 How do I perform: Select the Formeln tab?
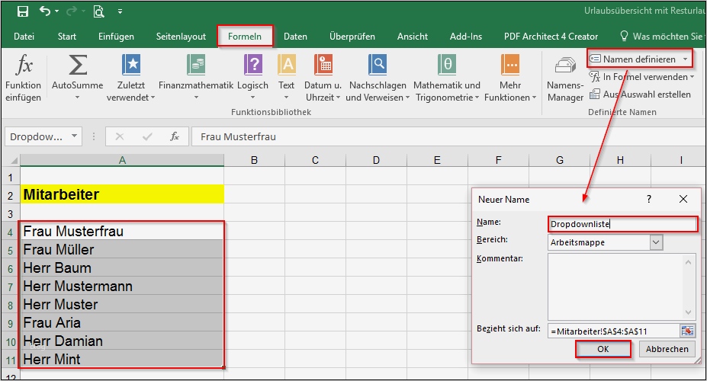[x=245, y=37]
